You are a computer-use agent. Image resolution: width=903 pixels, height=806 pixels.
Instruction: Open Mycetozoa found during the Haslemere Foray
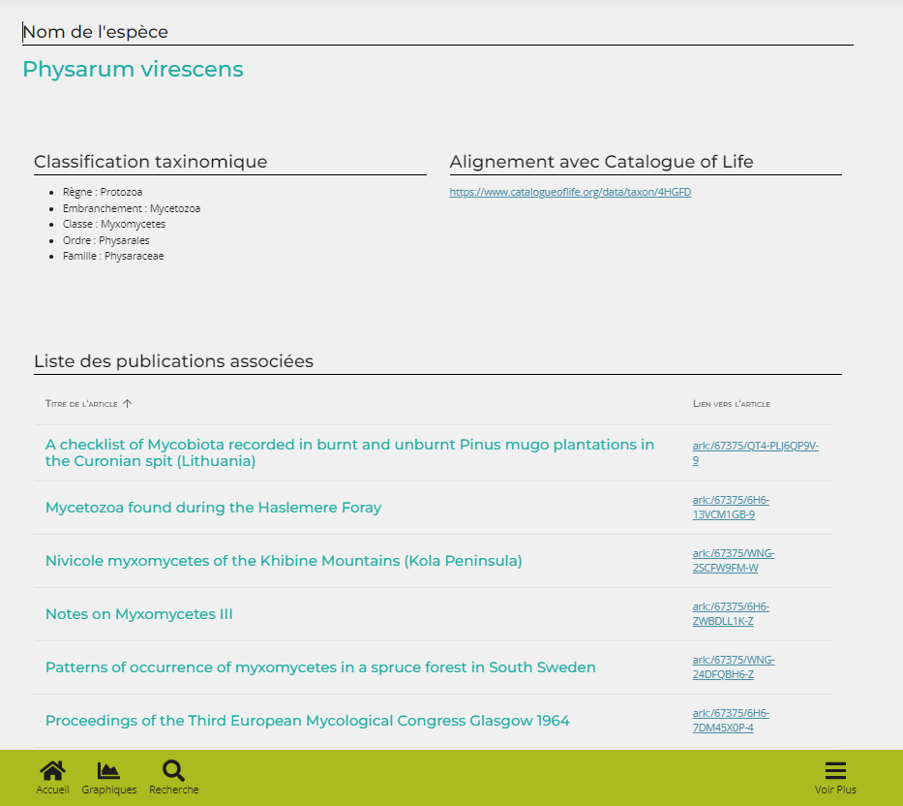(213, 508)
